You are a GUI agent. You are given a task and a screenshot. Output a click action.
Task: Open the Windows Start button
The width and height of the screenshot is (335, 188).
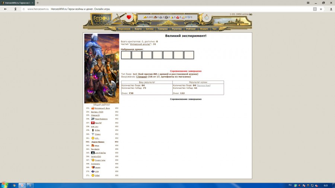(x=4, y=185)
